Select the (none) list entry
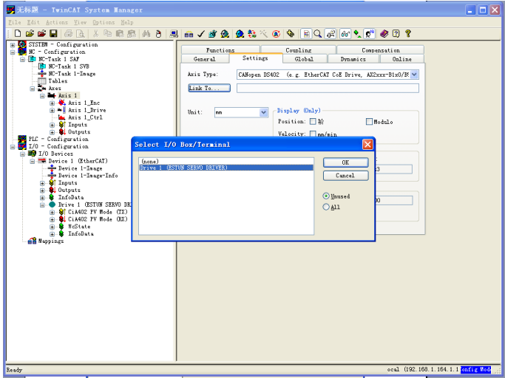Viewport: 505px width, 378px height. 226,162
